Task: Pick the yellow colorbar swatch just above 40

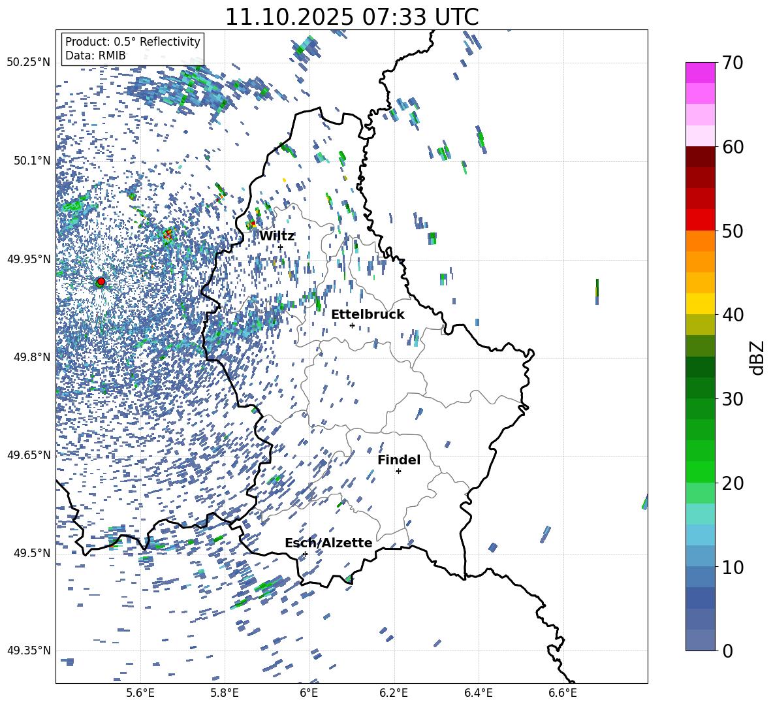Action: click(700, 304)
